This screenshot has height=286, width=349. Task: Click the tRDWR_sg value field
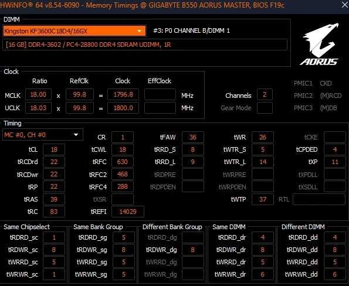pos(124,250)
